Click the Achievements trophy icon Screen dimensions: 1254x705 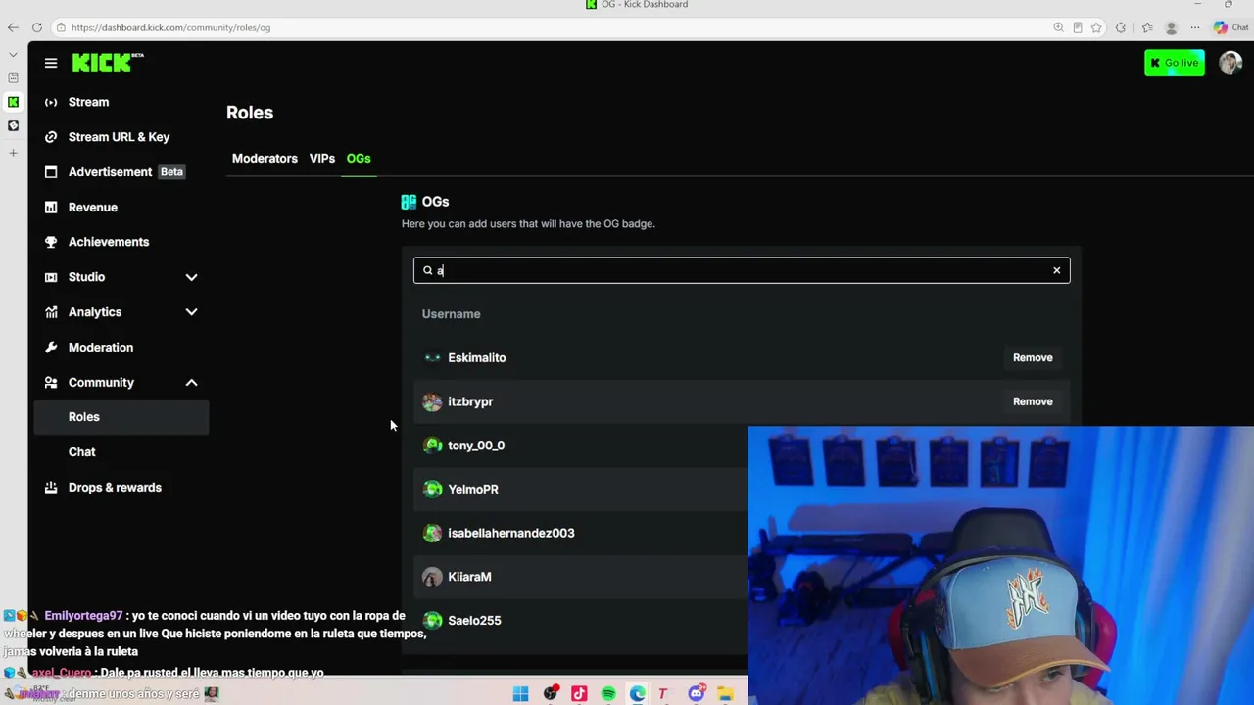(x=51, y=242)
